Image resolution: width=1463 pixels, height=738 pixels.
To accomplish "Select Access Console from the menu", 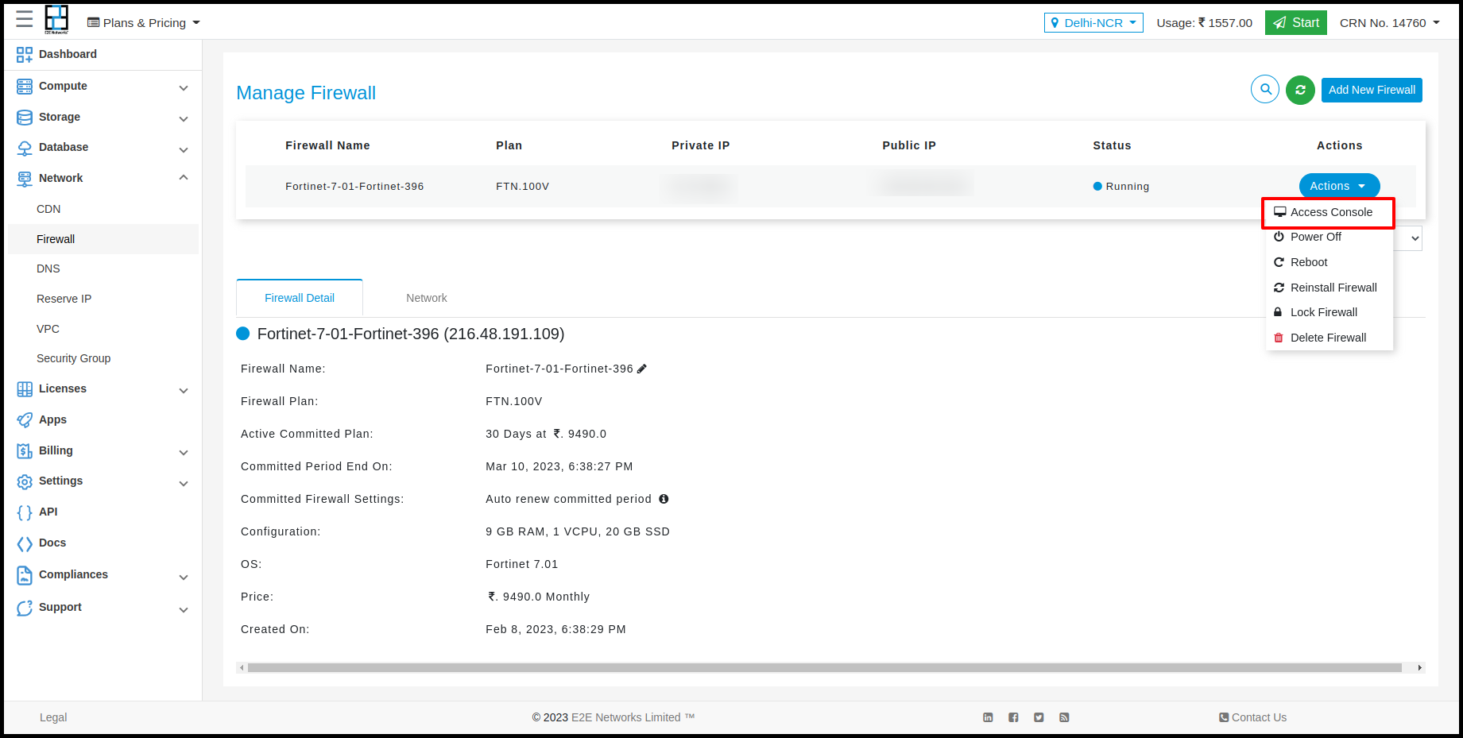I will 1329,212.
